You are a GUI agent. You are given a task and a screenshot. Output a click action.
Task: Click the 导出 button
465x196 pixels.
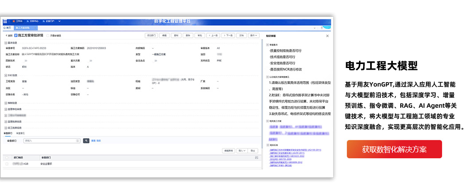pyautogui.click(x=253, y=151)
